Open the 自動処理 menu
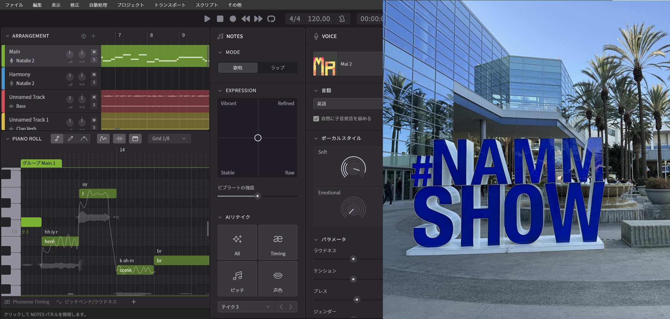Screen dimensions: 670x319 [98, 5]
